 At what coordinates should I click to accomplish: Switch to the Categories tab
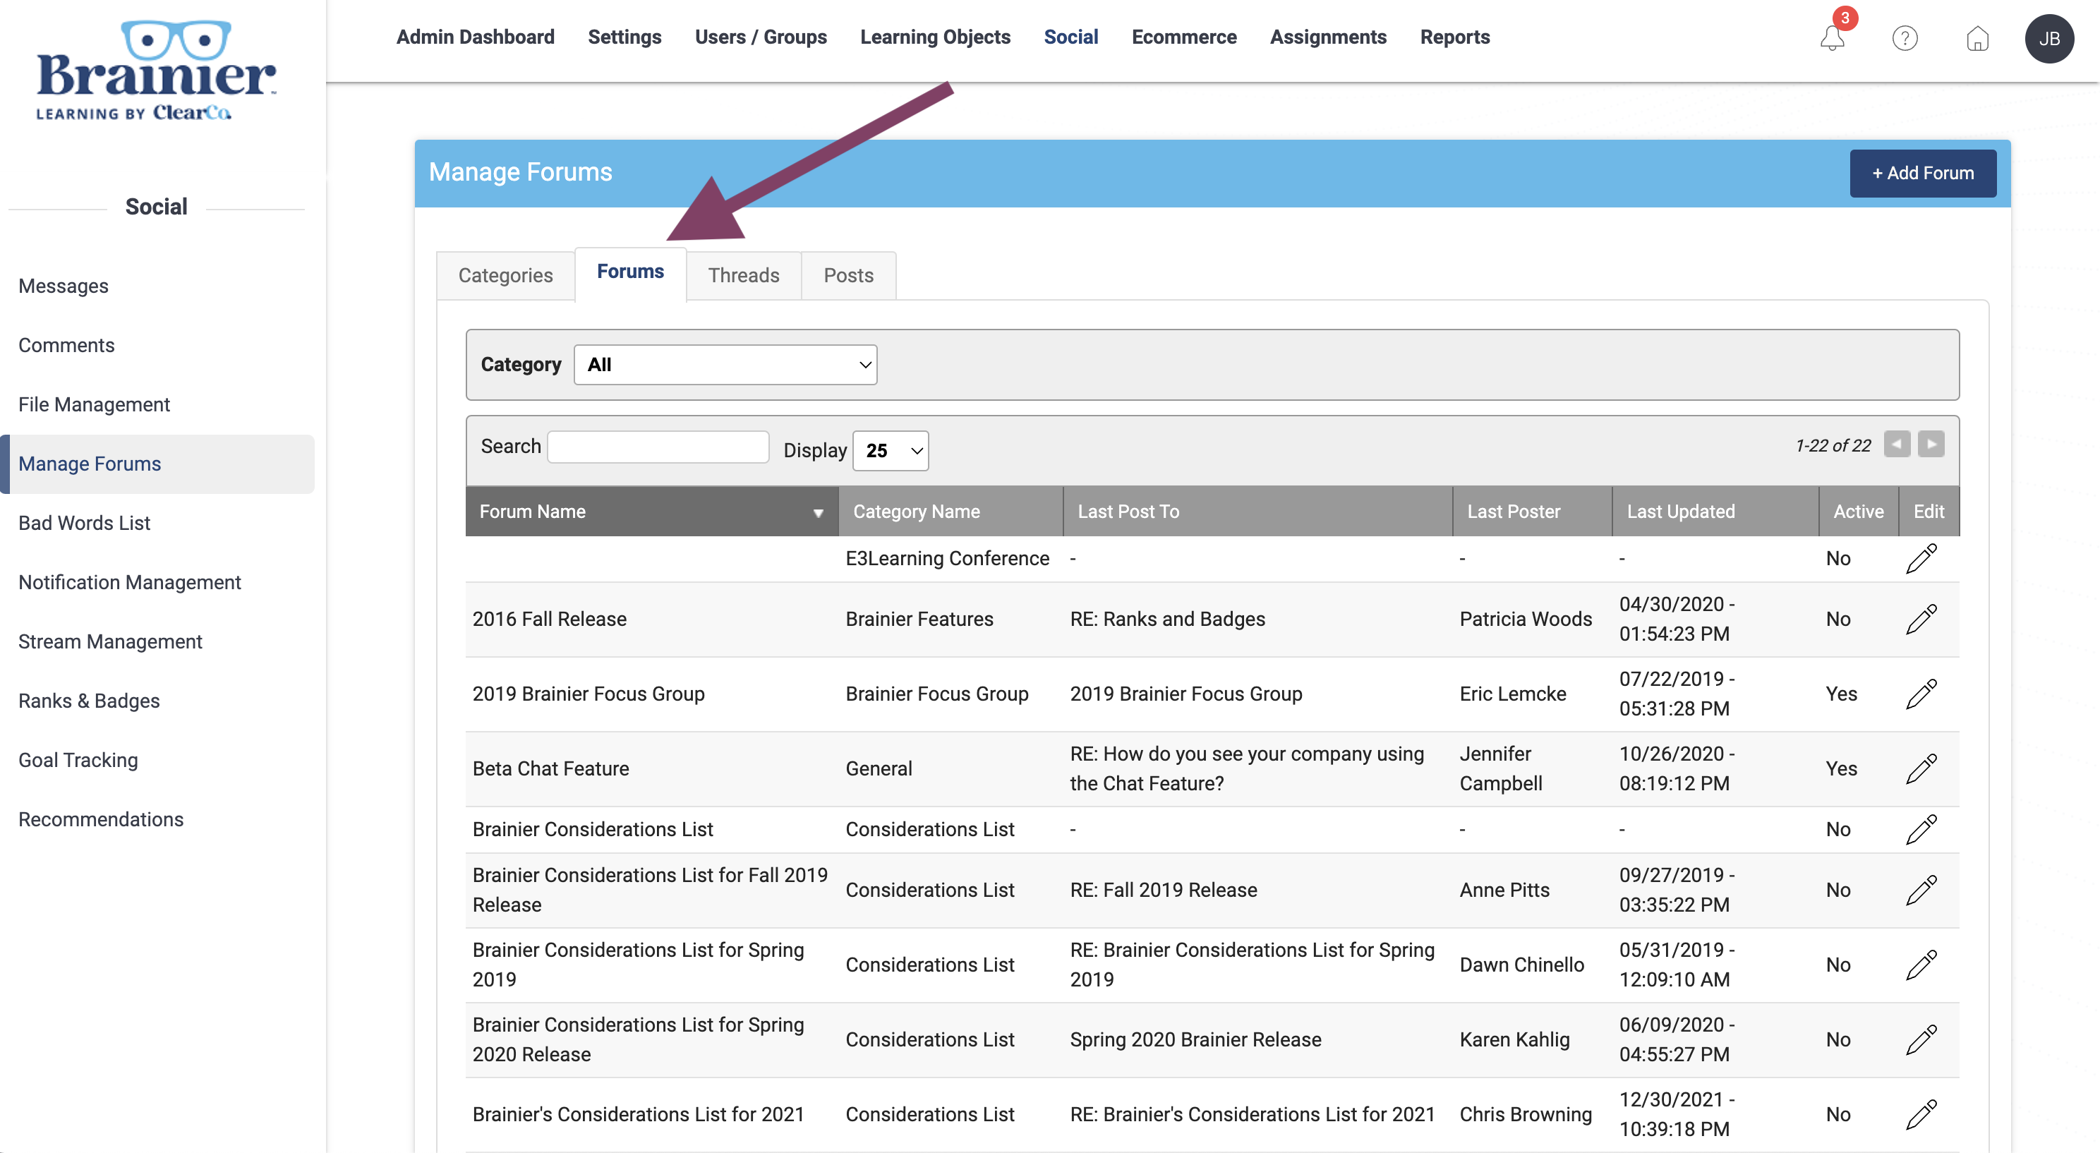click(x=505, y=276)
